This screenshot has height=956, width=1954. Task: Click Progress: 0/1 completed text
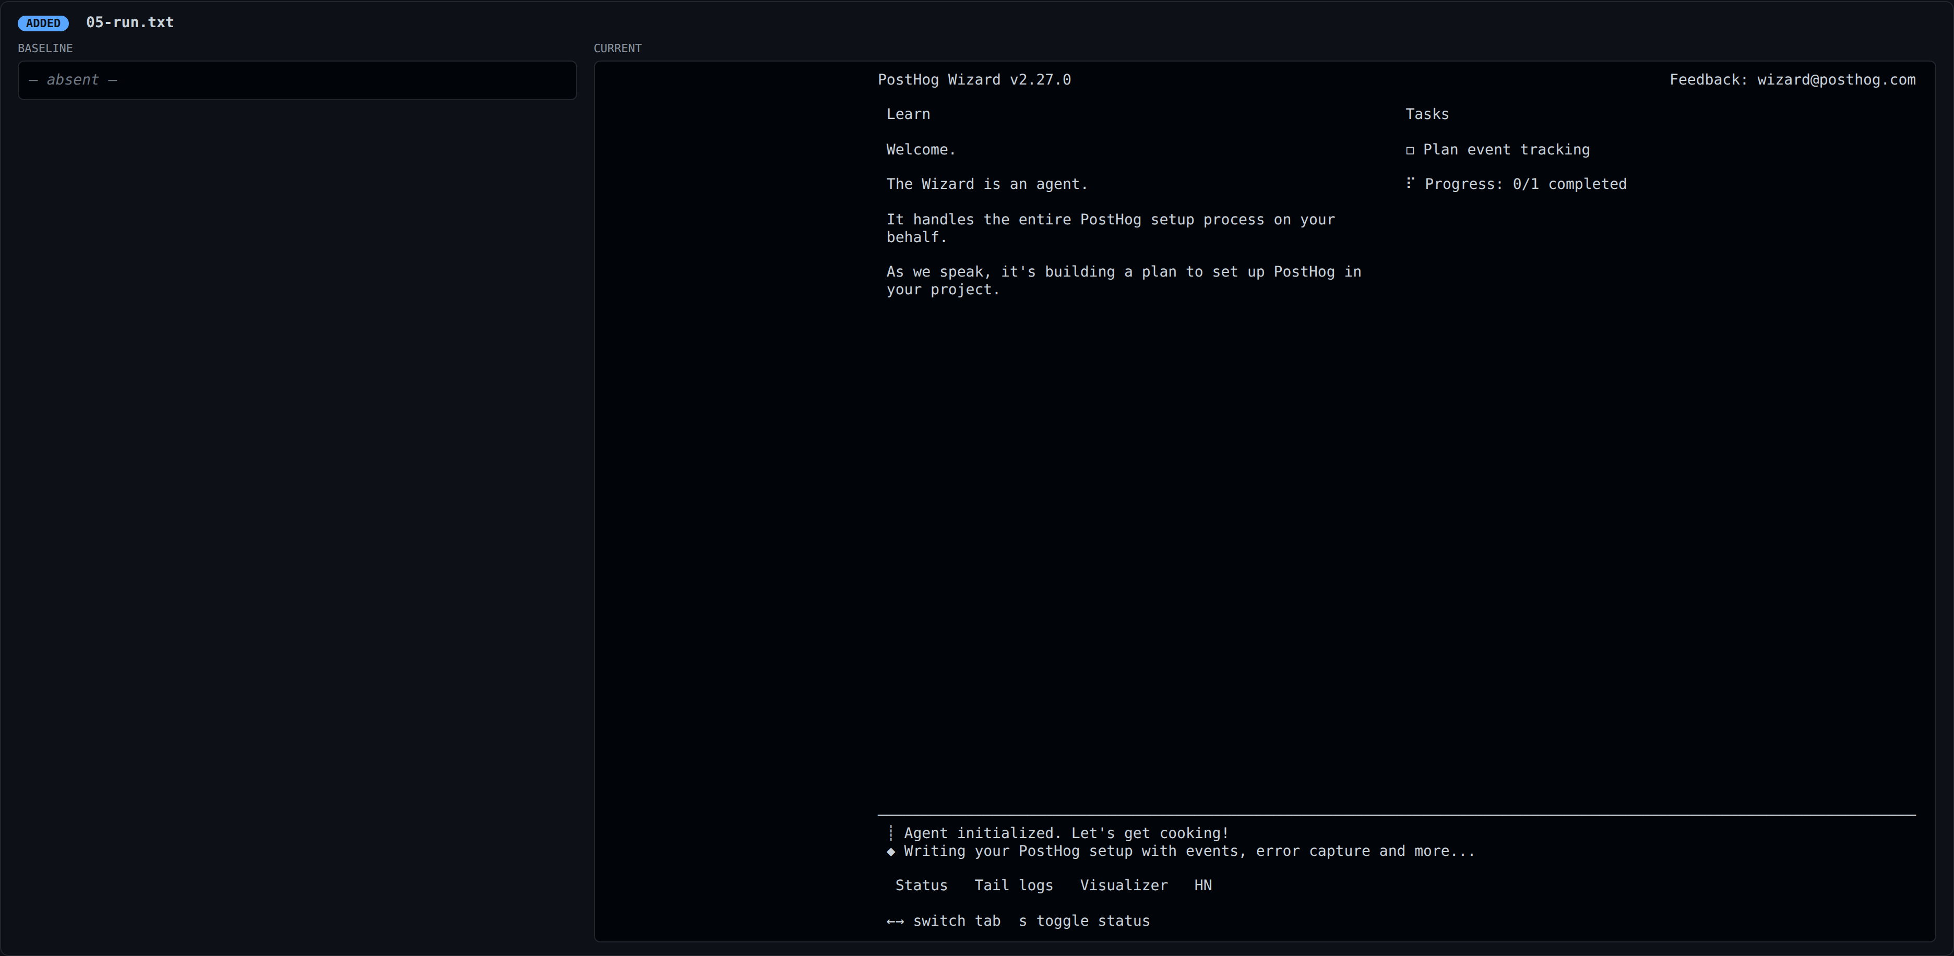[x=1526, y=184]
